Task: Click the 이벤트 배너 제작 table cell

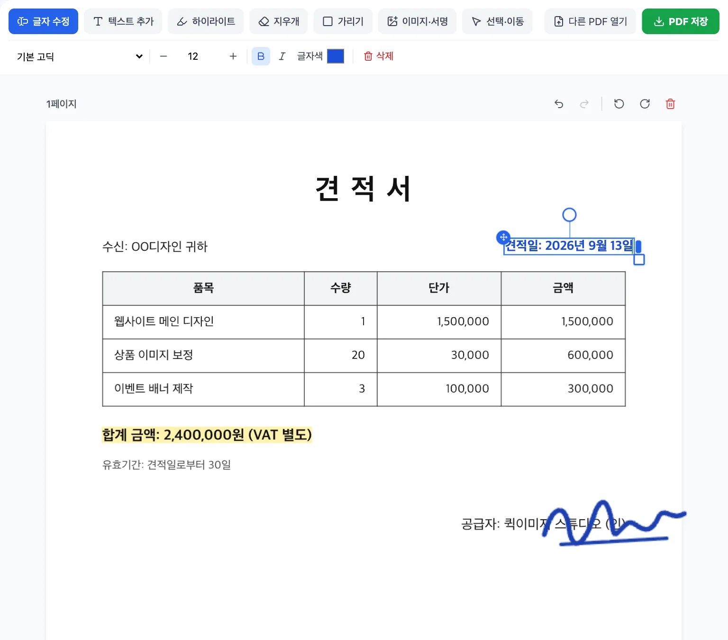Action: [203, 389]
